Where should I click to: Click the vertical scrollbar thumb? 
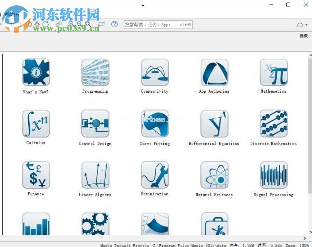310,125
